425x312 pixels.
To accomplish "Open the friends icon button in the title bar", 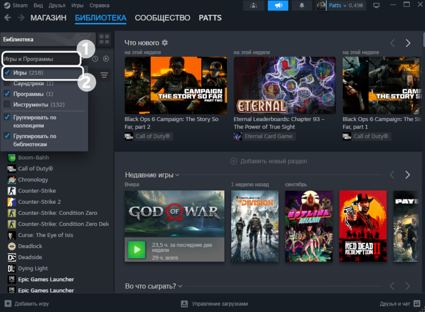I will click(x=254, y=6).
